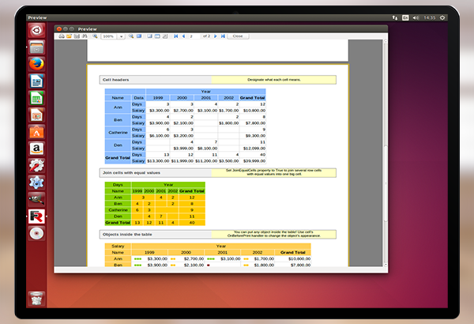Go to the first page
Image resolution: width=474 pixels, height=324 pixels.
[175, 36]
